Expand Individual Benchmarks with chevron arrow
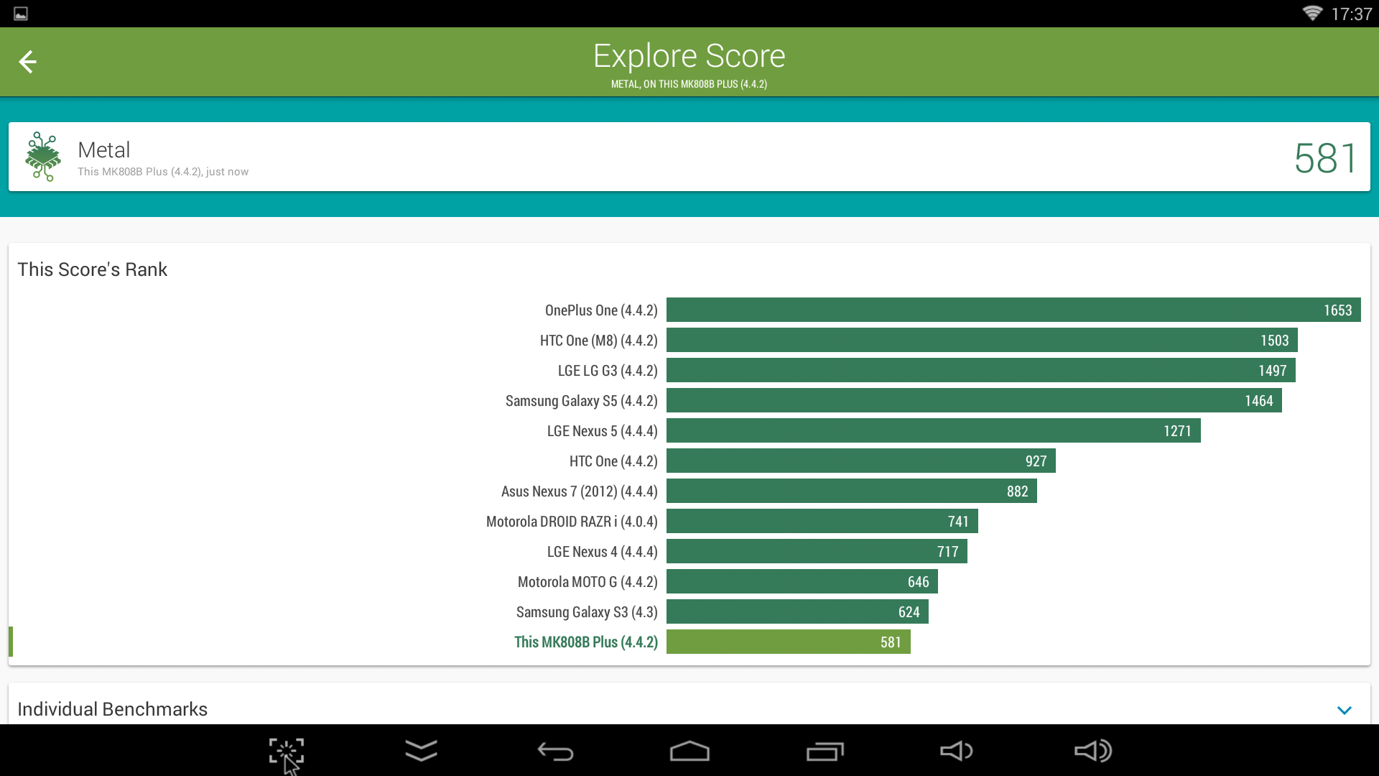Screen dimensions: 1379x776 click(x=1345, y=710)
